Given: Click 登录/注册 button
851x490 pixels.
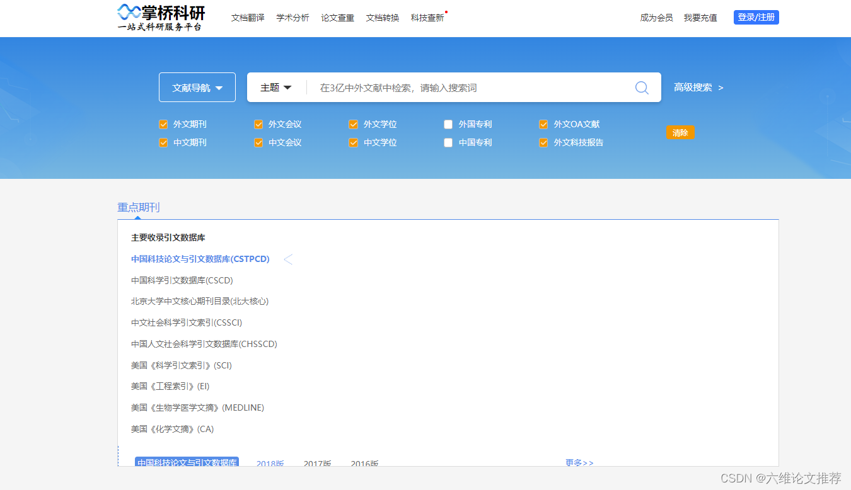Looking at the screenshot, I should coord(756,18).
